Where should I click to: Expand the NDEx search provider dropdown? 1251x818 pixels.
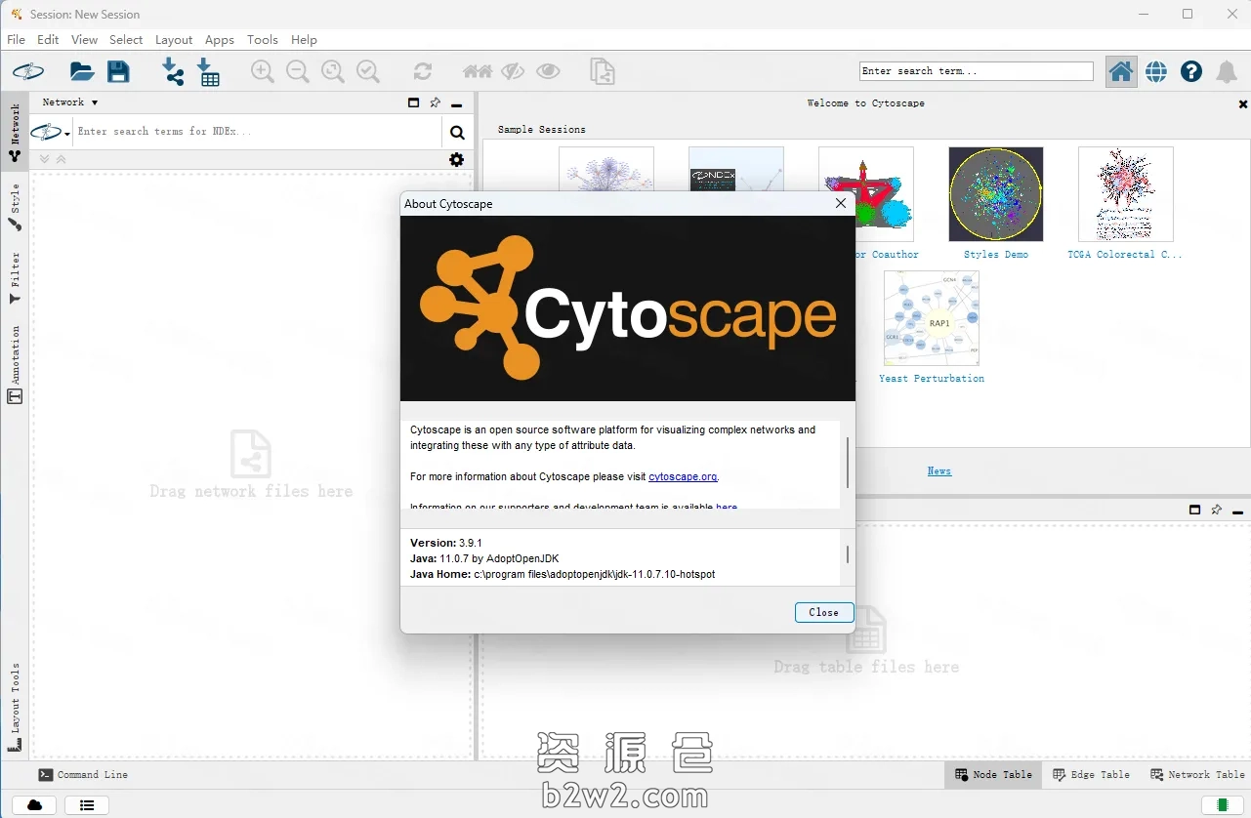[52, 132]
